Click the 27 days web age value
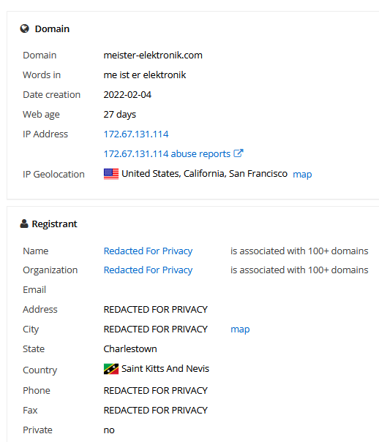The height and width of the screenshot is (442, 379). 120,115
